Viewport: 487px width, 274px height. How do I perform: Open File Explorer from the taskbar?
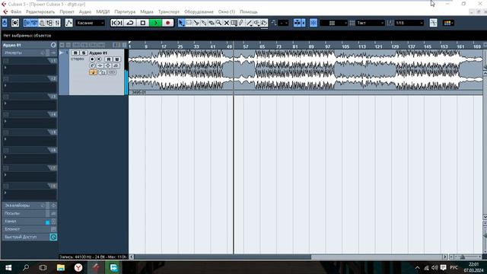click(61, 267)
